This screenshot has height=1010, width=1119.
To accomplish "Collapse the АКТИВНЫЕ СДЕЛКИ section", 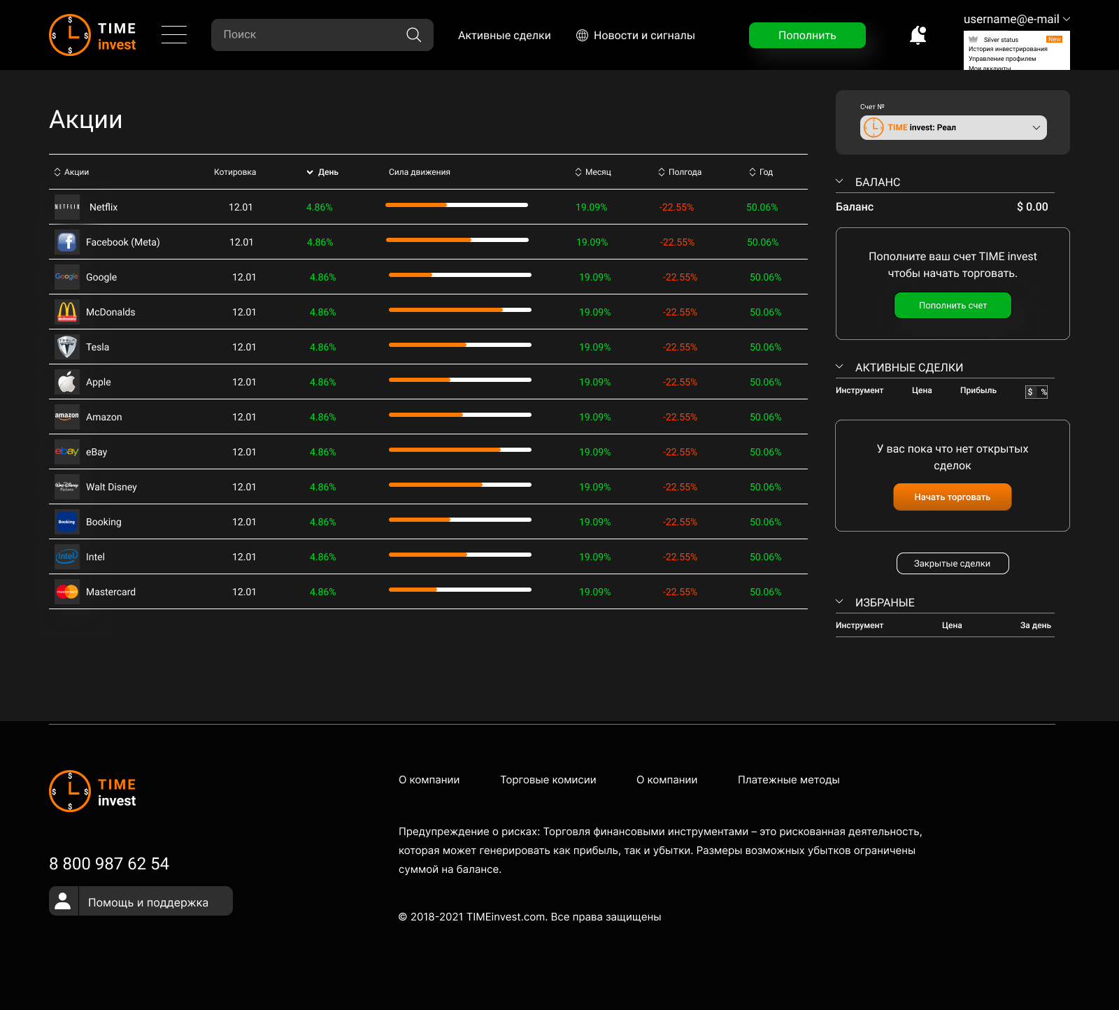I will click(839, 367).
